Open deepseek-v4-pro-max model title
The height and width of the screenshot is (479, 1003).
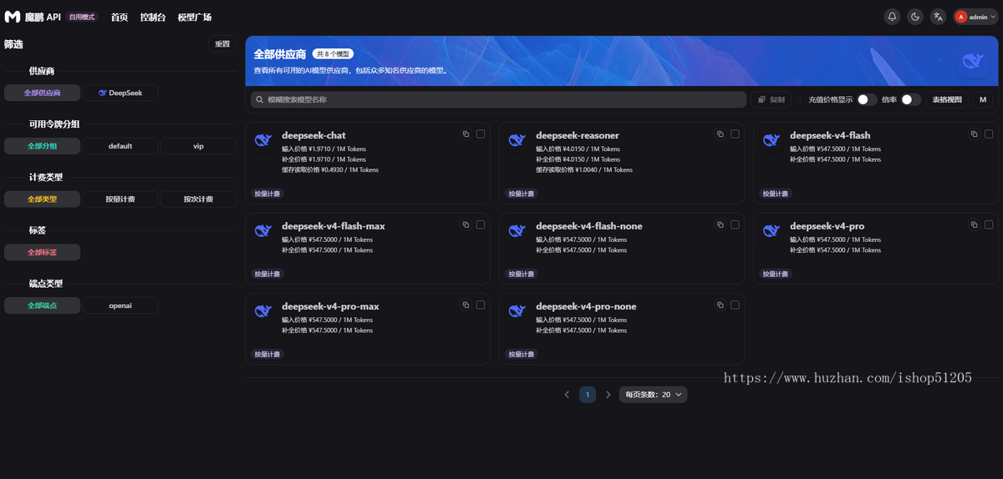pyautogui.click(x=330, y=306)
